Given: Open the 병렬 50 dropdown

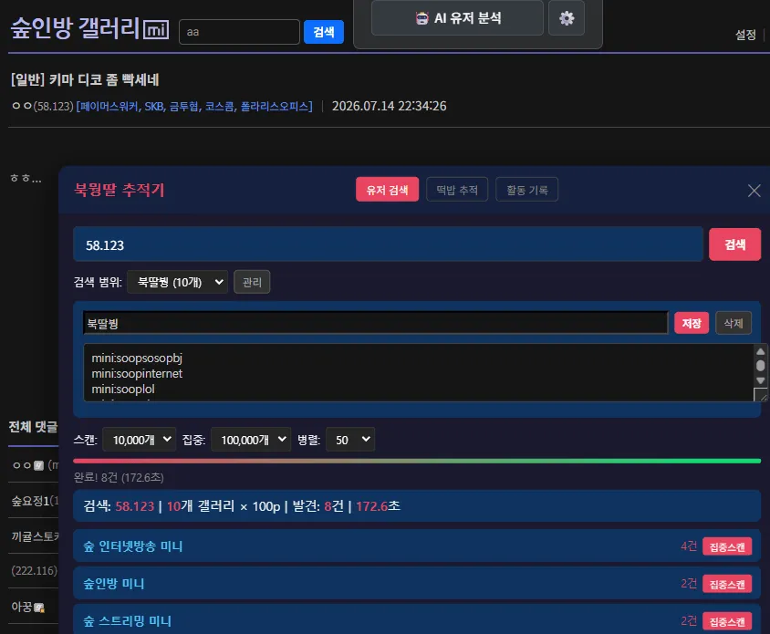Looking at the screenshot, I should pos(350,440).
